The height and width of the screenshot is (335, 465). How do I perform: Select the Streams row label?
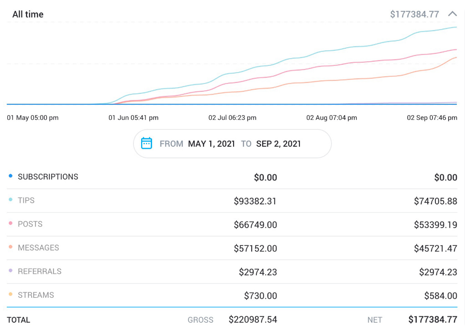click(x=36, y=295)
